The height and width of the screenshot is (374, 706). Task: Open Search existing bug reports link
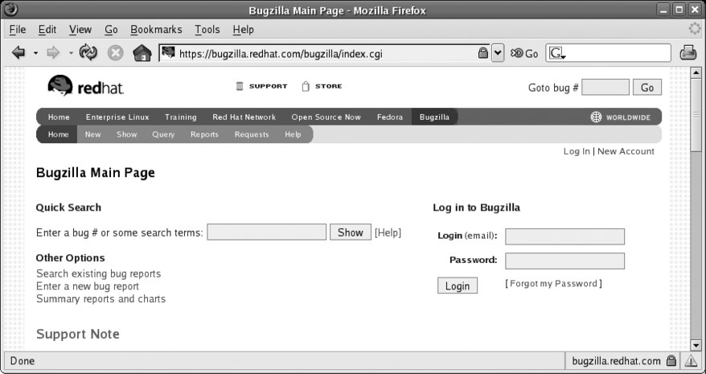[x=99, y=273]
